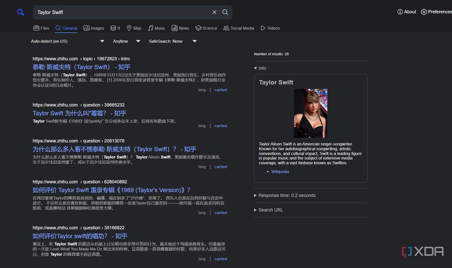Switch to Social Media category
Image resolution: width=452 pixels, height=268 pixels.
click(239, 28)
